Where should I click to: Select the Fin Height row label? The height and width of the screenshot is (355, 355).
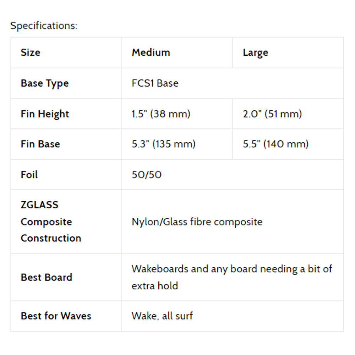(45, 114)
